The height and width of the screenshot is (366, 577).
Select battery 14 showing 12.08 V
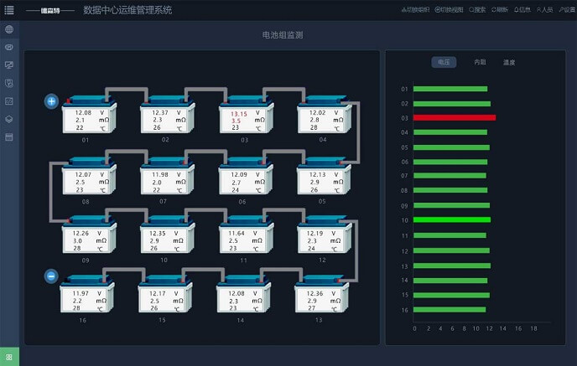(x=243, y=295)
